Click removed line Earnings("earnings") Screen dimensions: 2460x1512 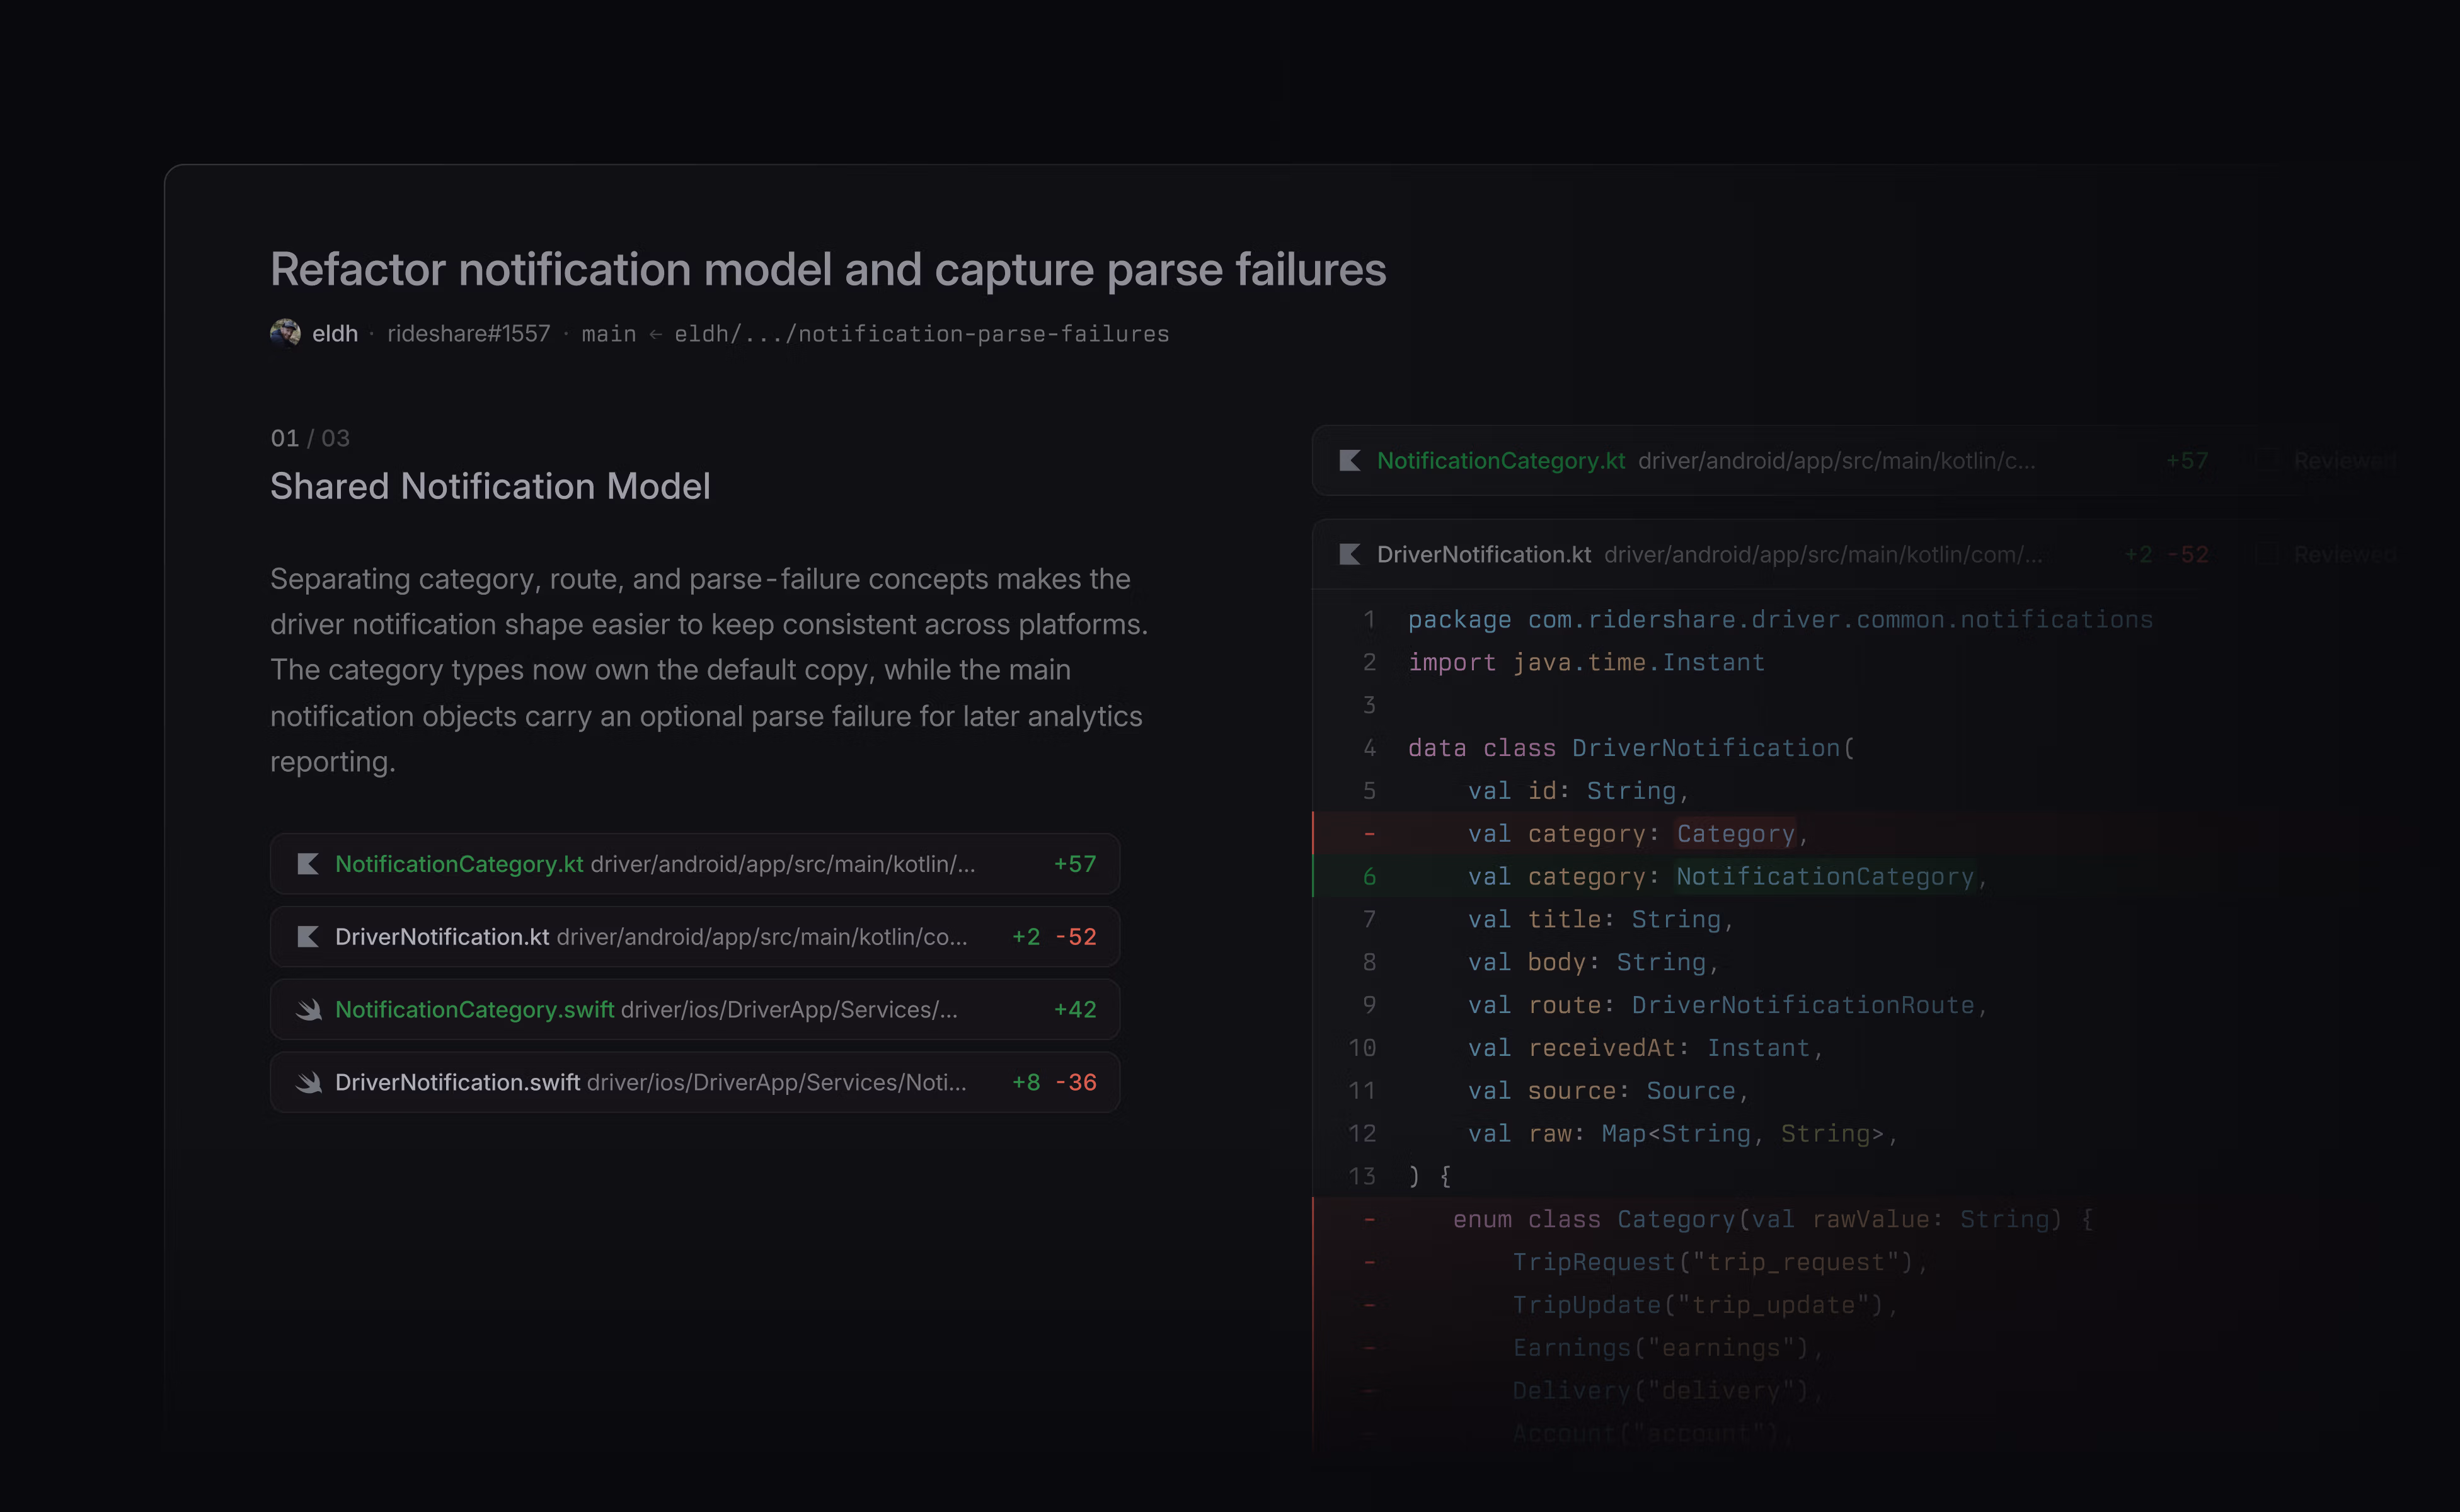[x=1668, y=1349]
